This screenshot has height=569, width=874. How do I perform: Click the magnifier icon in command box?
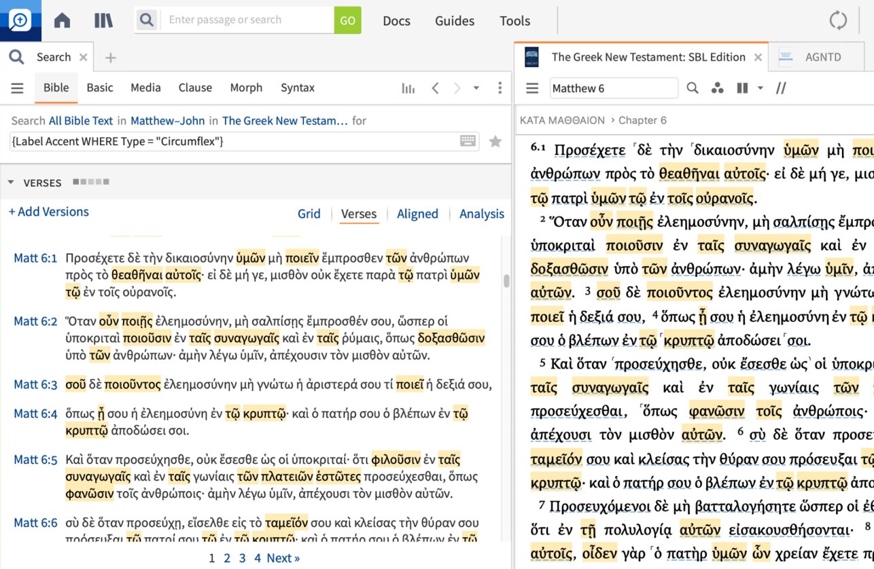click(x=146, y=20)
